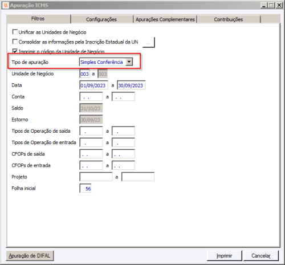
Task: Click the first Conta field
Action: (x=91, y=97)
